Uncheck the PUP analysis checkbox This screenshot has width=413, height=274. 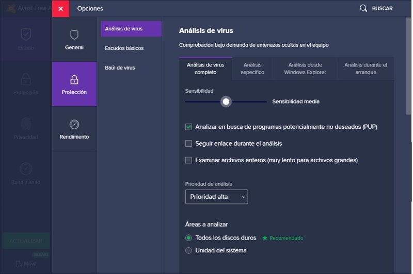[x=188, y=127]
